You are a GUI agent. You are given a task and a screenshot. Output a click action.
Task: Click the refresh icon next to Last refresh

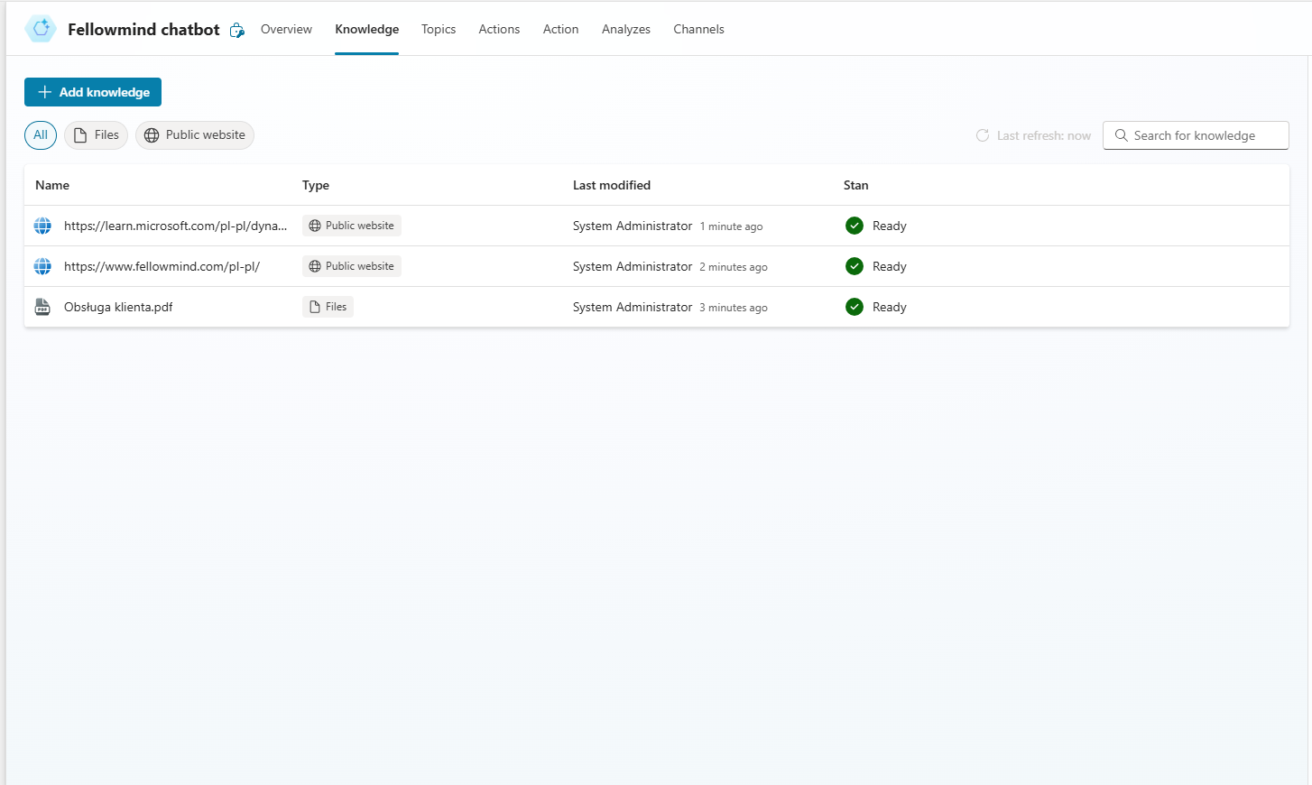(983, 135)
